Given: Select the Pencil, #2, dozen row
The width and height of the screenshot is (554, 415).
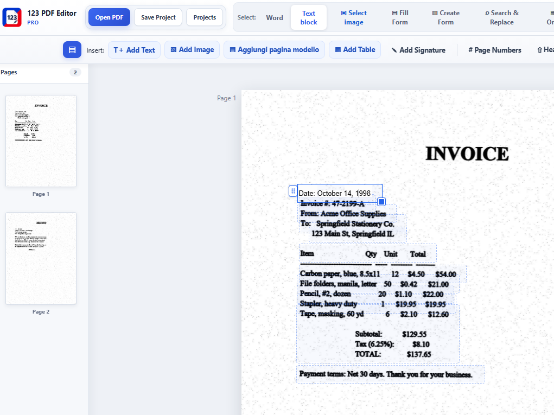Looking at the screenshot, I should pyautogui.click(x=371, y=294).
